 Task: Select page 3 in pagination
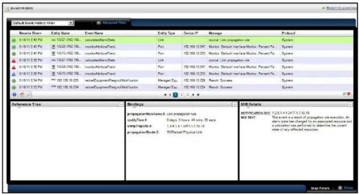pyautogui.click(x=187, y=95)
